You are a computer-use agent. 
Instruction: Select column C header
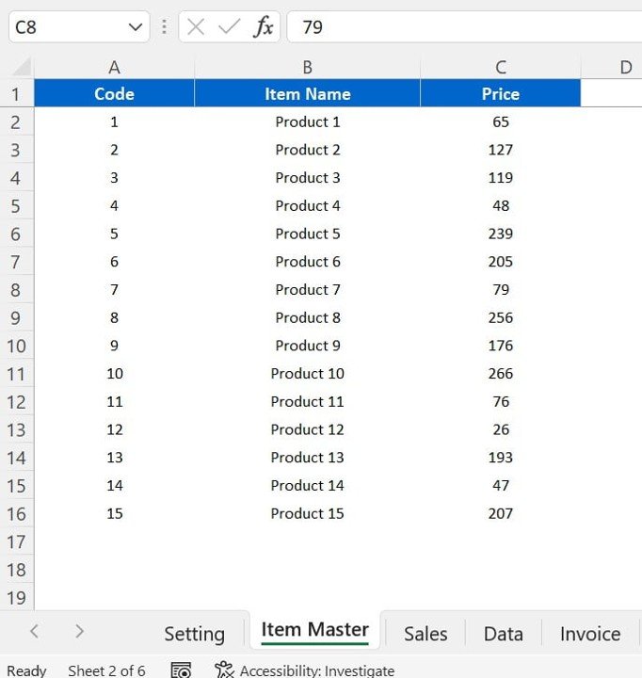coord(501,67)
